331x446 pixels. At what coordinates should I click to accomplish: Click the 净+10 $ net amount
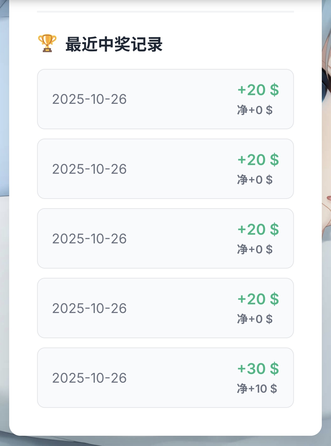(x=257, y=388)
